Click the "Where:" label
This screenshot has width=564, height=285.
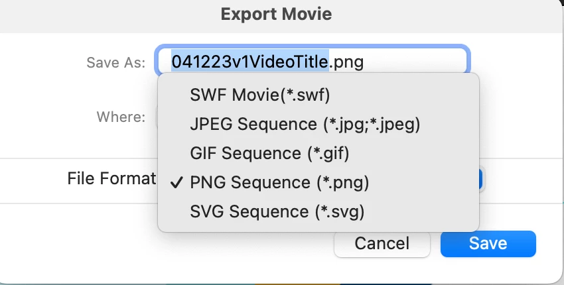click(121, 117)
